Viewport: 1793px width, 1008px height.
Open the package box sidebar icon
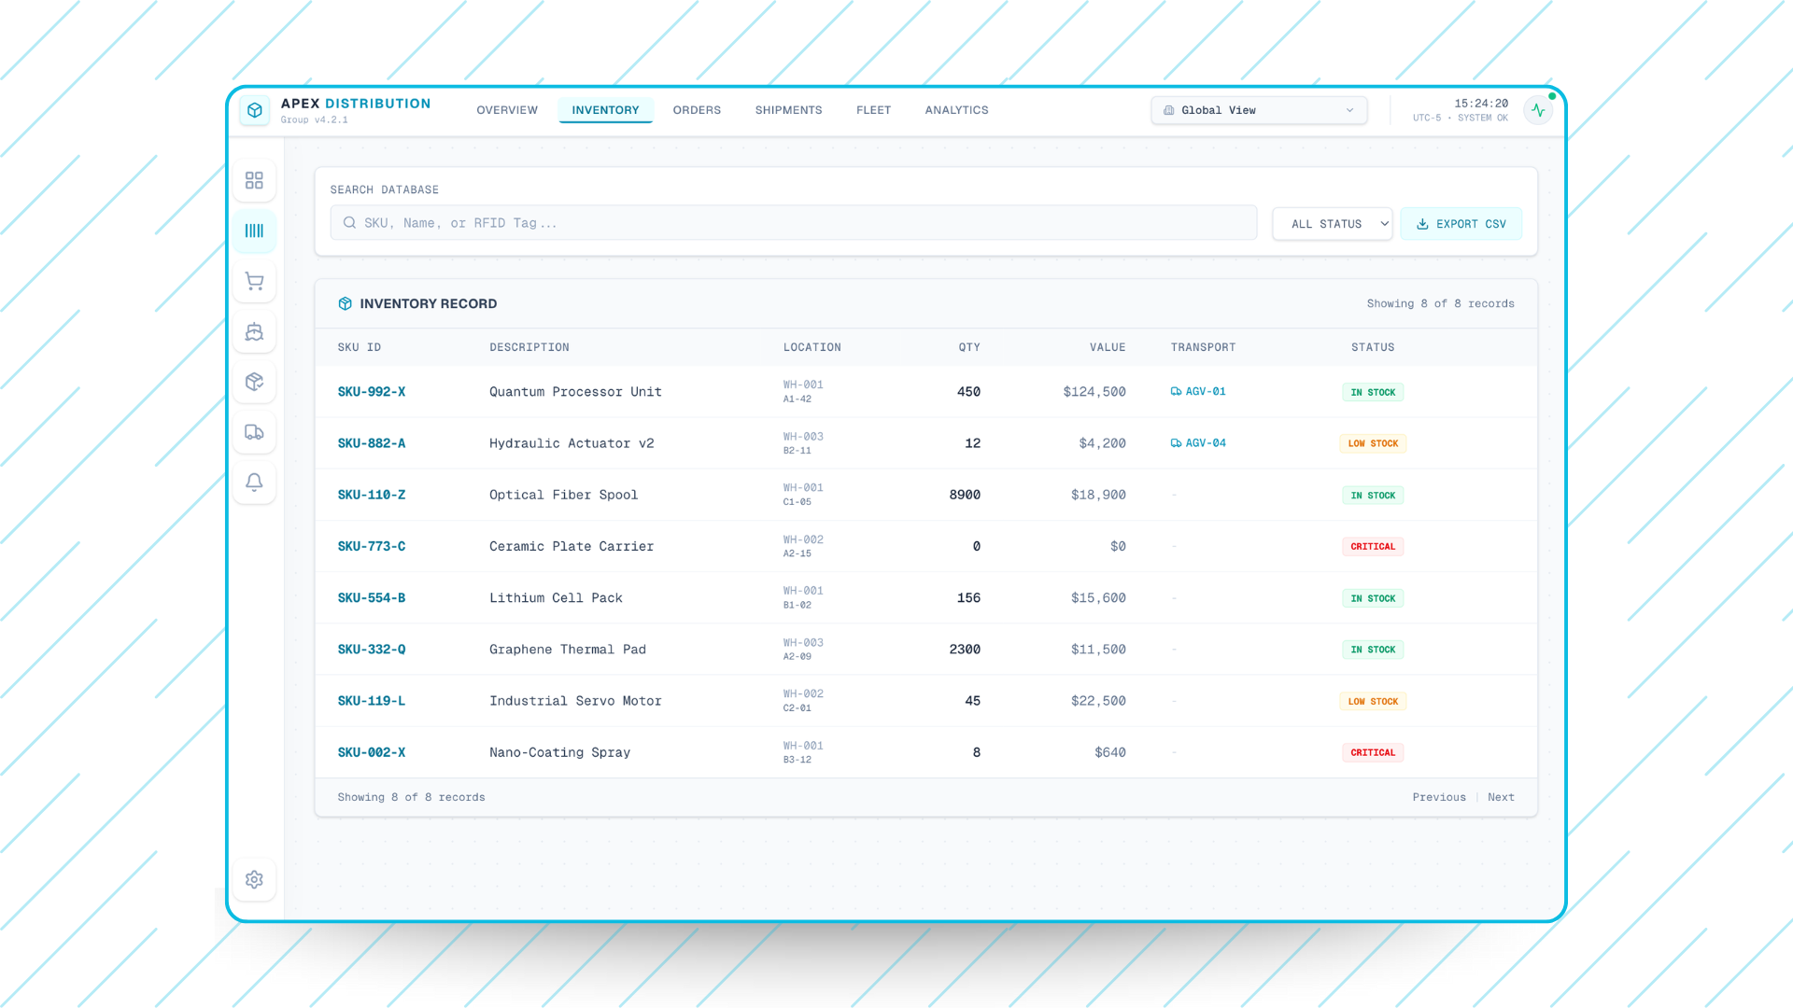click(x=254, y=382)
